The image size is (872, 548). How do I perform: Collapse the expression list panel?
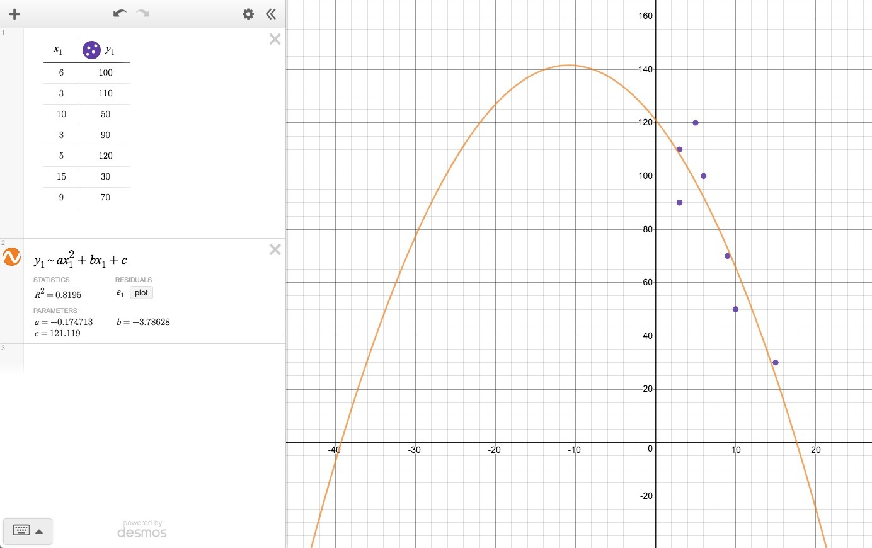[271, 14]
